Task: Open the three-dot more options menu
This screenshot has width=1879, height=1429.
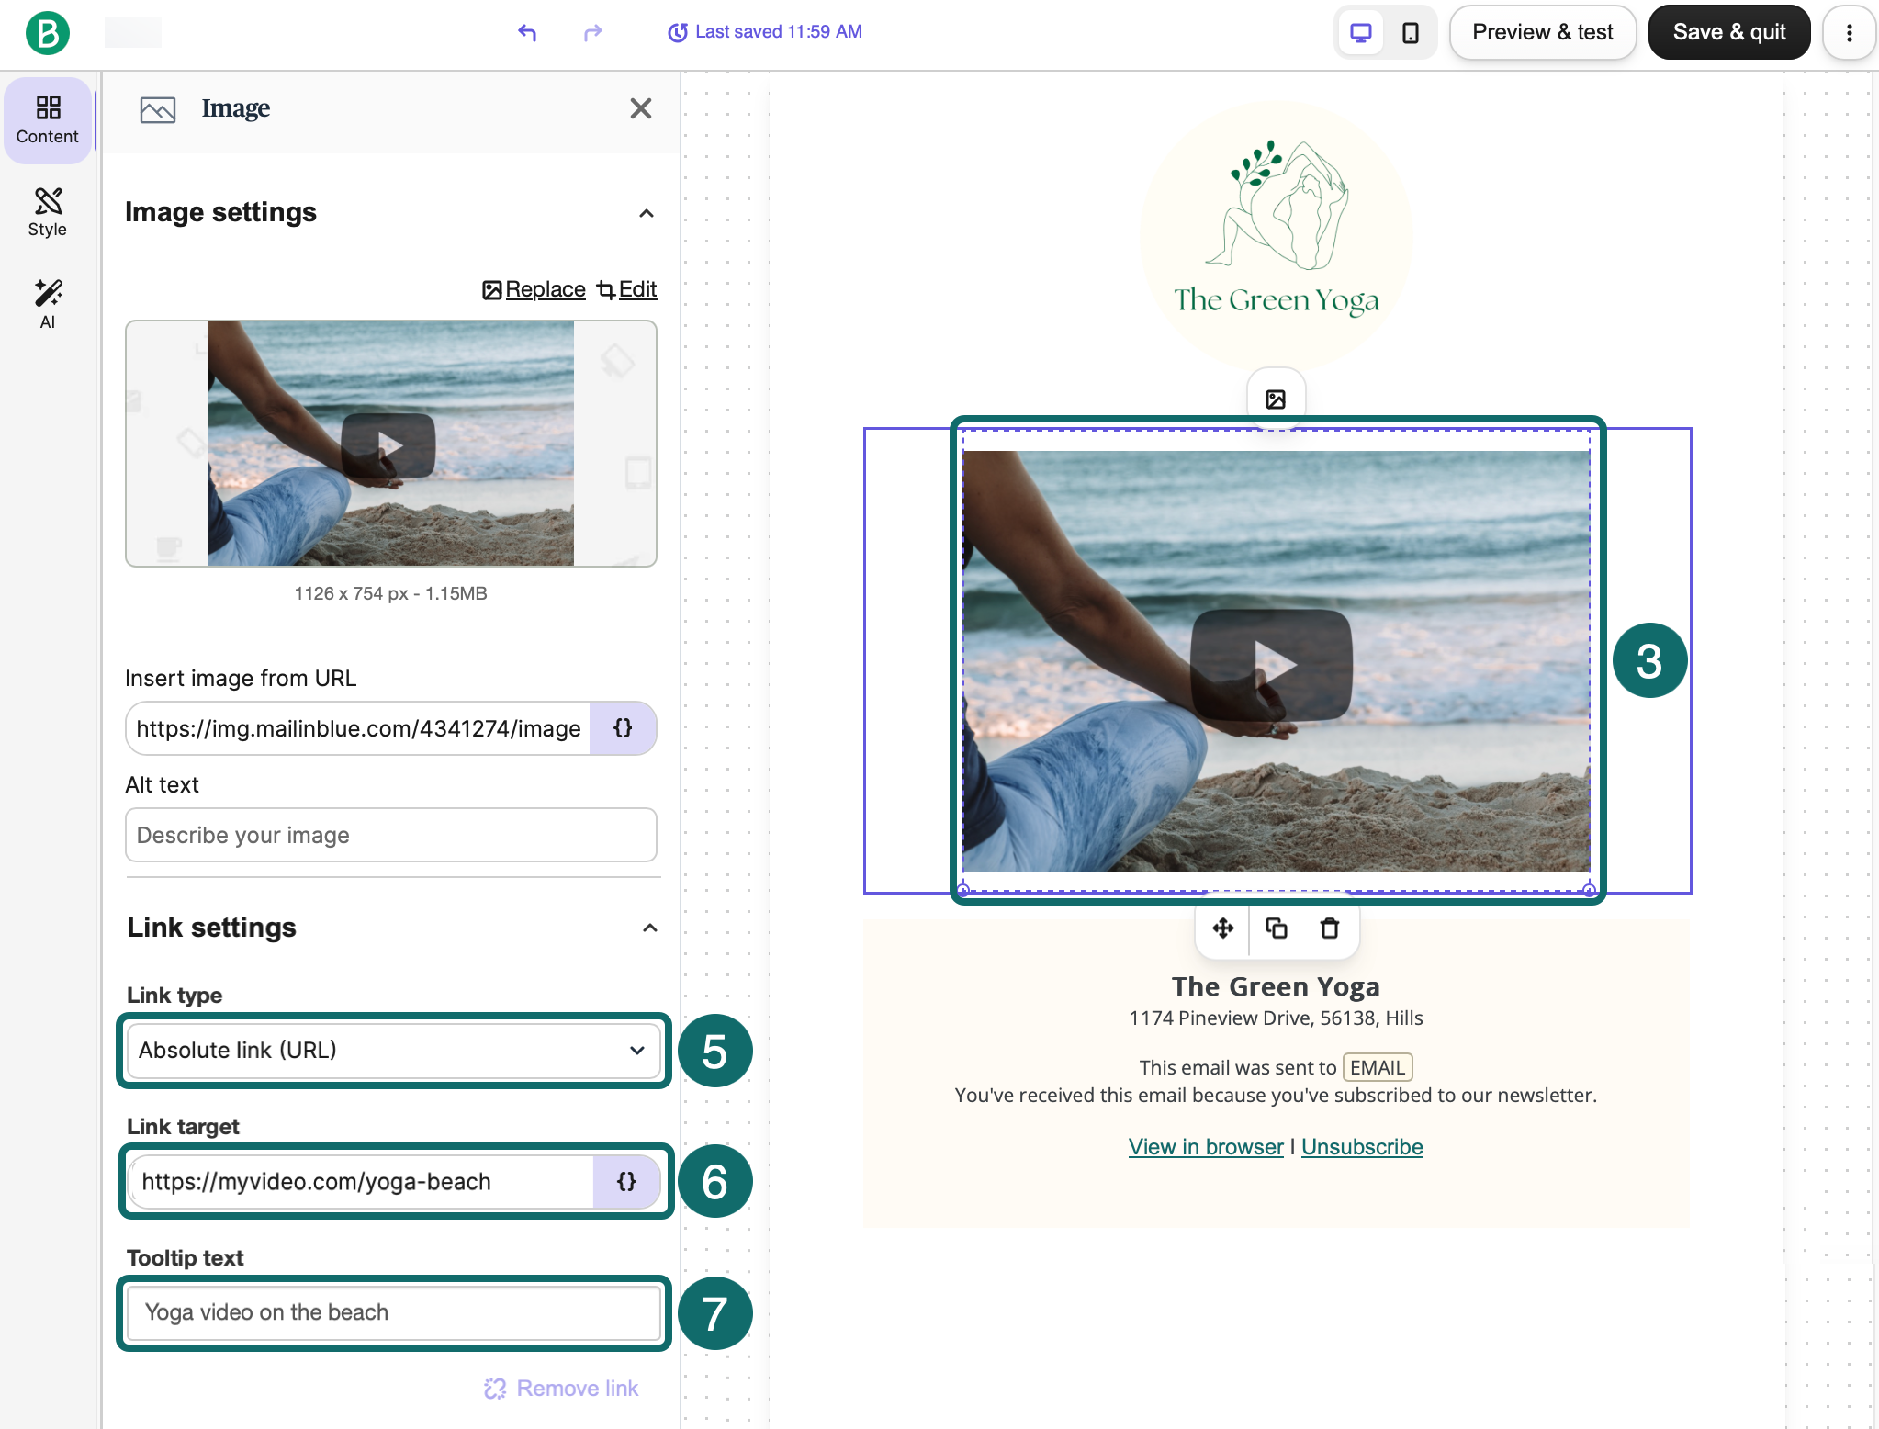Action: pyautogui.click(x=1849, y=33)
